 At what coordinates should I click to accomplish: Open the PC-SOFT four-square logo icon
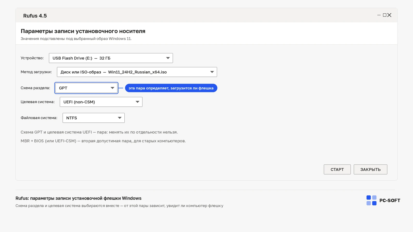(371, 200)
